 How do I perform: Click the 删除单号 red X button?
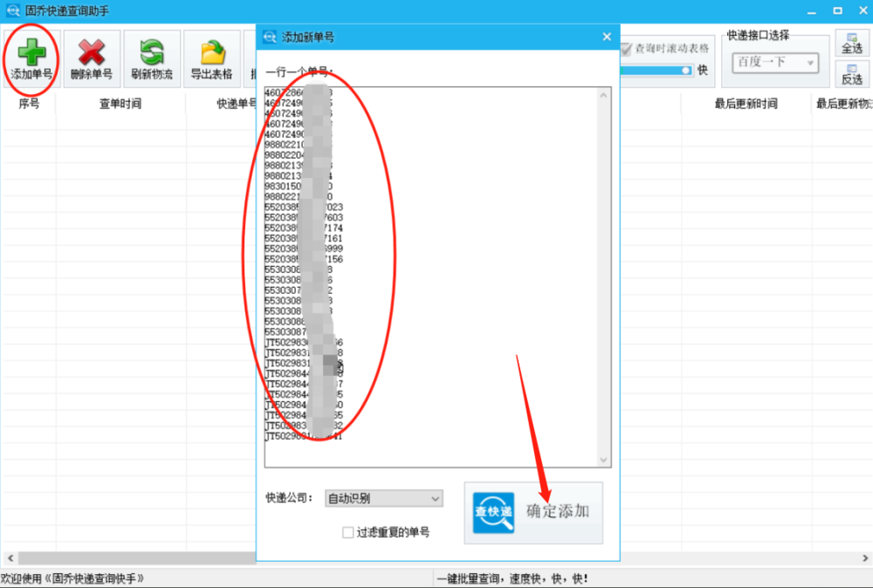click(92, 59)
